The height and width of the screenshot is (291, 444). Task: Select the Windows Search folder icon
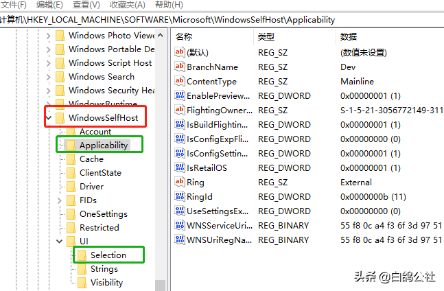60,77
